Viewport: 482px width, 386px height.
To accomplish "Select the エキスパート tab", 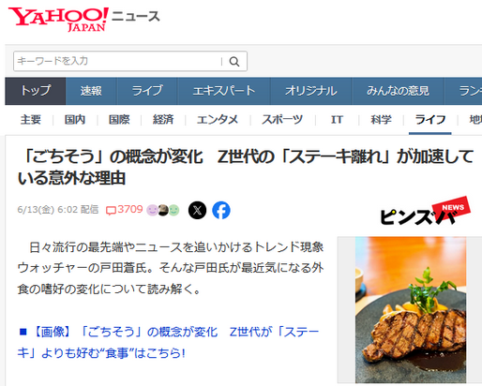I will (224, 91).
